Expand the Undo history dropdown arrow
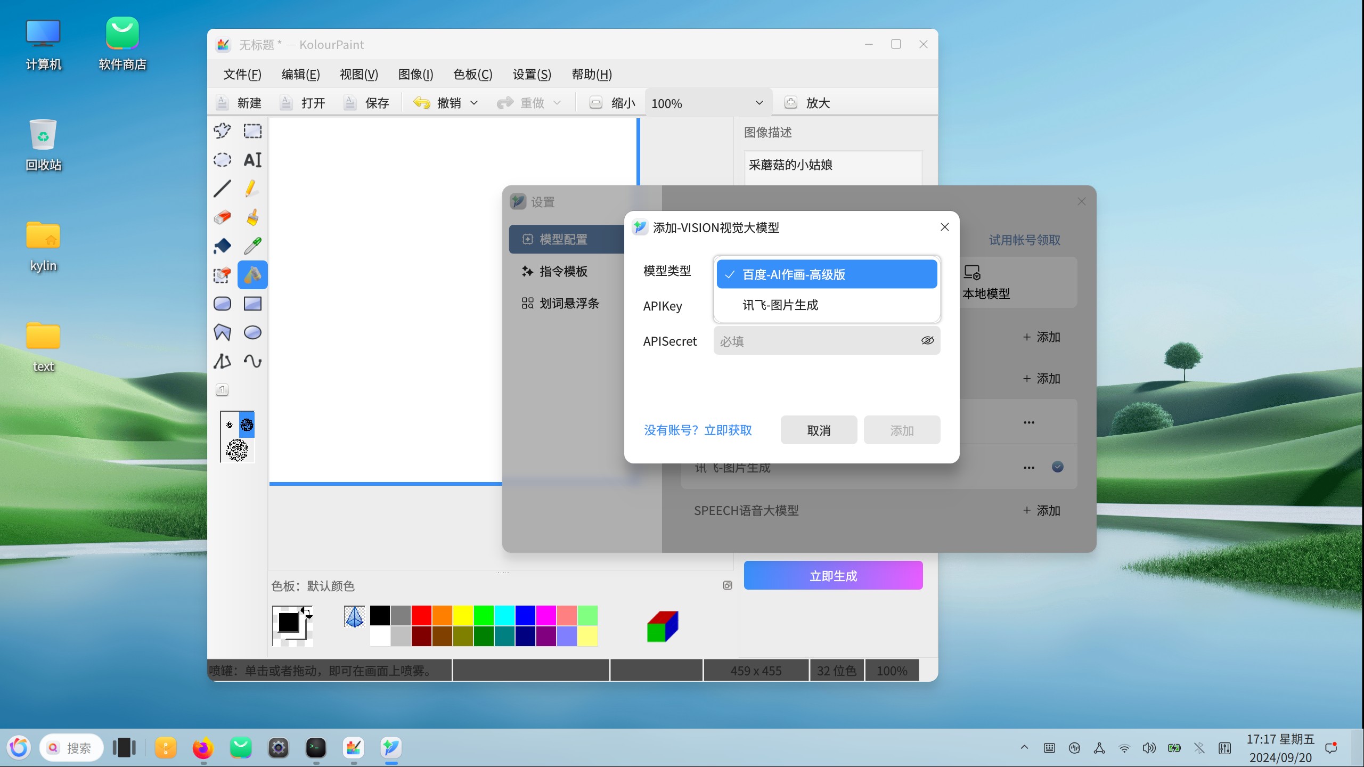Viewport: 1364px width, 767px height. coord(474,103)
